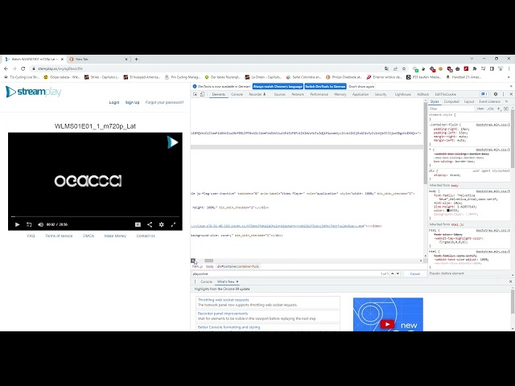The width and height of the screenshot is (515, 386).
Task: Open the Make Money link
Action: coord(115,236)
